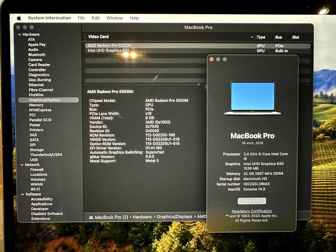Select Extensions under Software
Viewport: 336px width, 252px height.
(x=41, y=219)
